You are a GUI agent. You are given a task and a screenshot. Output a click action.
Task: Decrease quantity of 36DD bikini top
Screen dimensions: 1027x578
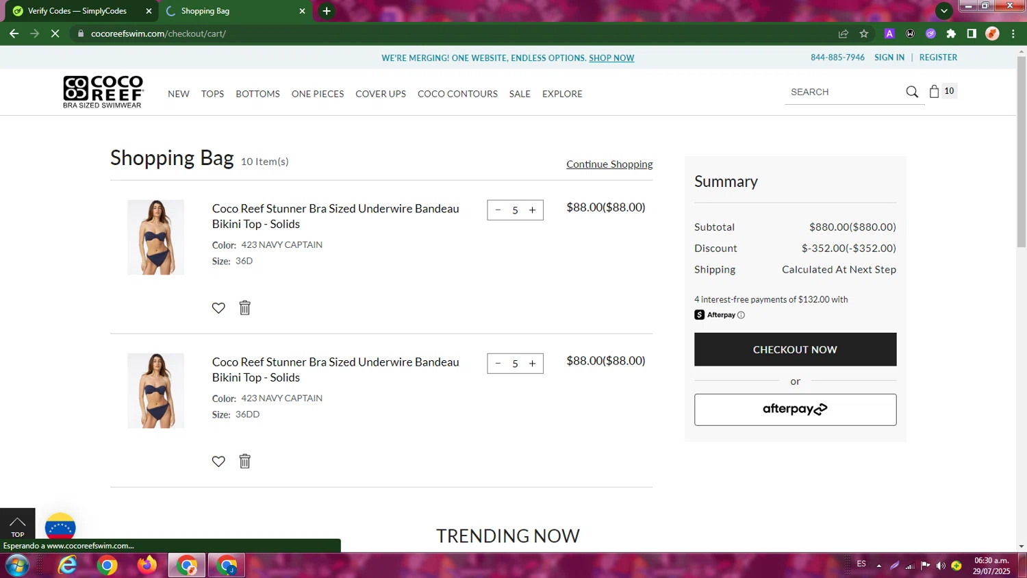tap(498, 364)
